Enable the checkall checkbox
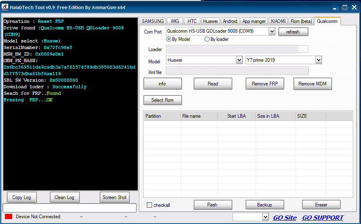Screen dimensions: 361x224 pyautogui.click(x=149, y=205)
